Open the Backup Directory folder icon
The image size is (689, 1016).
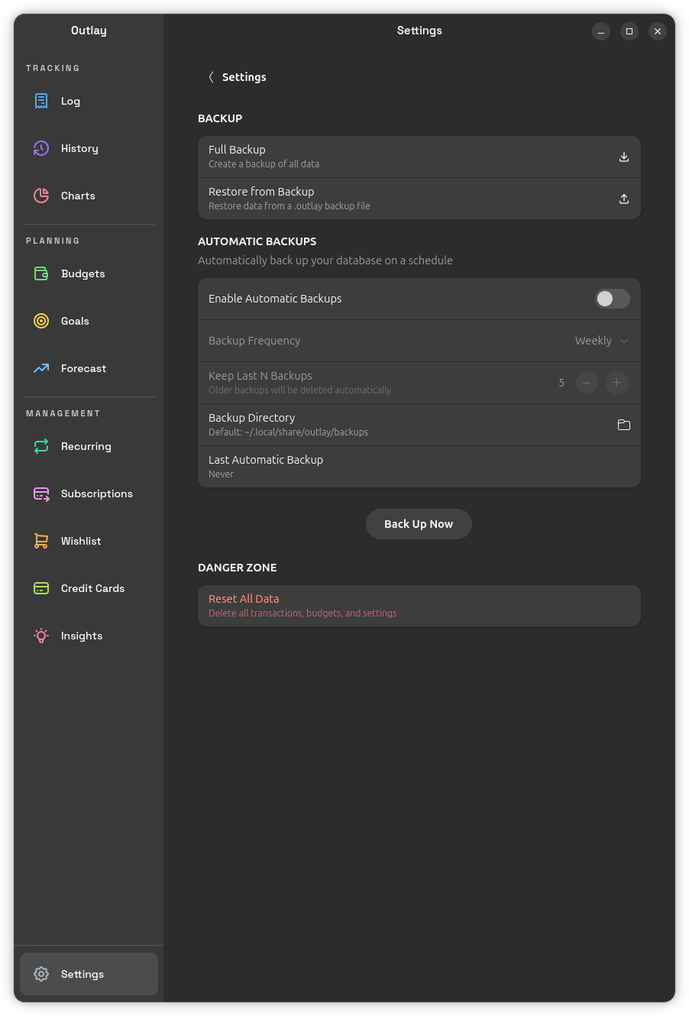pyautogui.click(x=623, y=425)
